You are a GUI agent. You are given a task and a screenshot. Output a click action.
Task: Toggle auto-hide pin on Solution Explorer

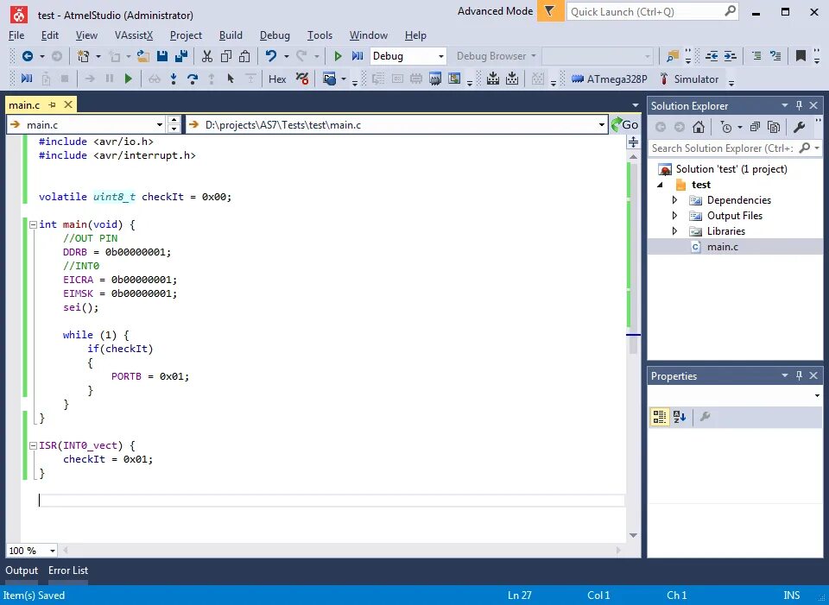click(800, 105)
